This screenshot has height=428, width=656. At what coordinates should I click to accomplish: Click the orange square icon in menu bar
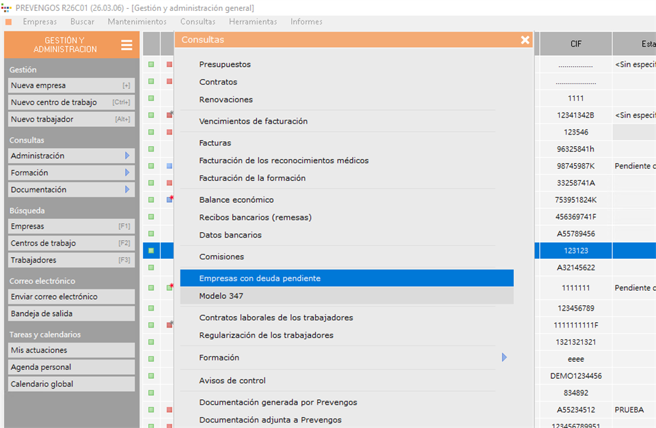(8, 22)
